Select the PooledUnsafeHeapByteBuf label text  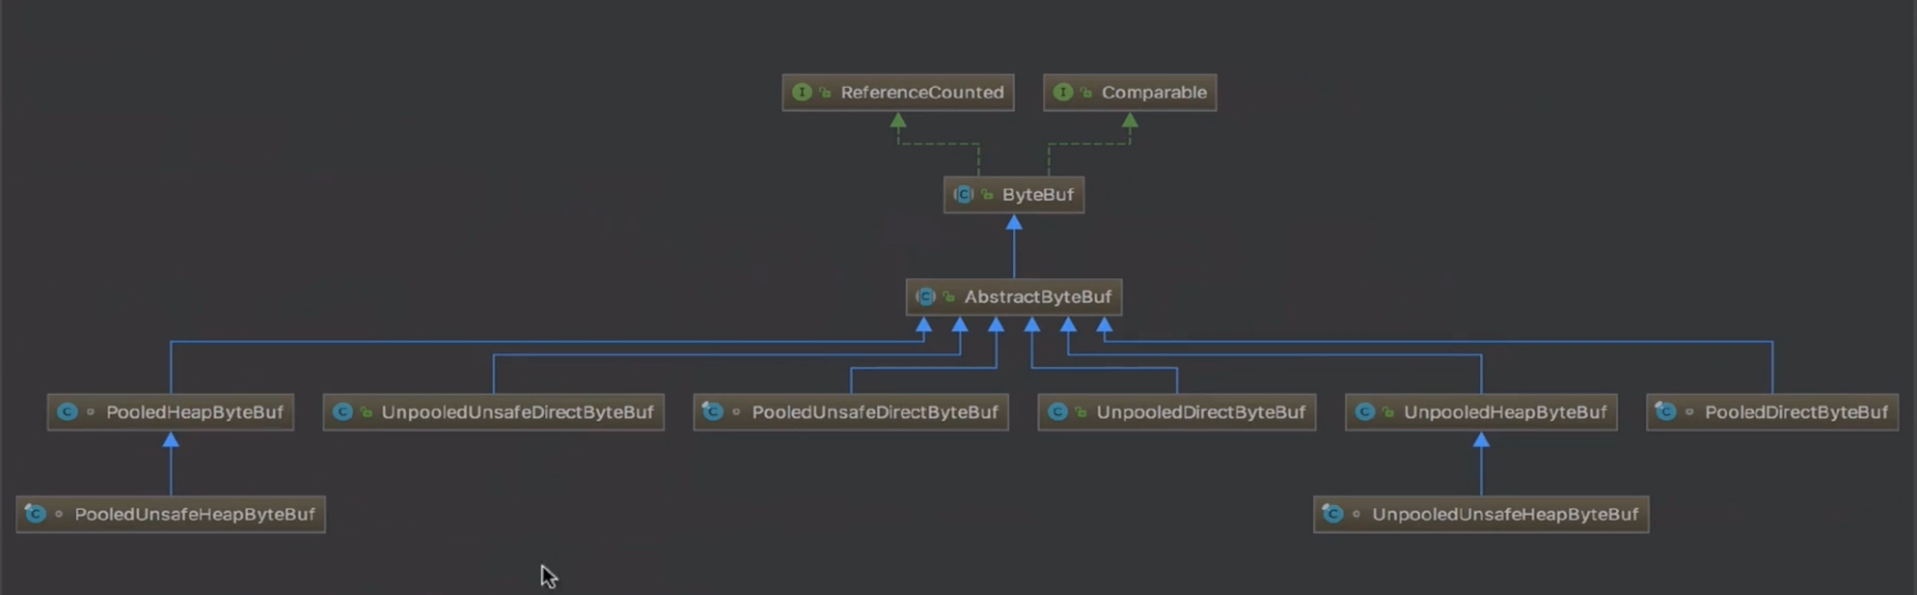pyautogui.click(x=194, y=514)
